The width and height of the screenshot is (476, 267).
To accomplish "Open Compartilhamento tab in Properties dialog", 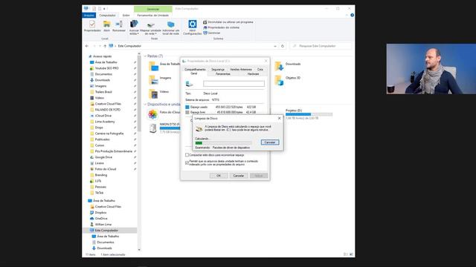I will 195,70.
